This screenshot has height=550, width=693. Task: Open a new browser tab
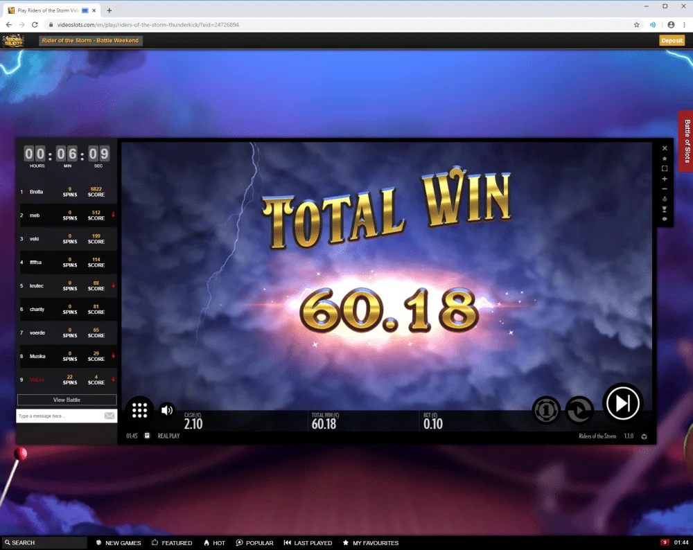(x=109, y=10)
